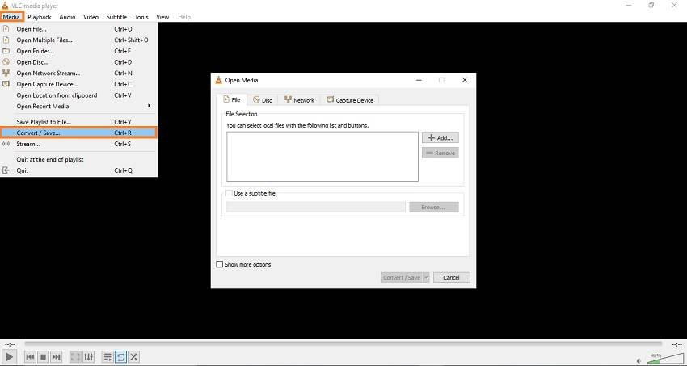Image resolution: width=687 pixels, height=366 pixels.
Task: Switch to the Network tab
Action: tap(299, 100)
